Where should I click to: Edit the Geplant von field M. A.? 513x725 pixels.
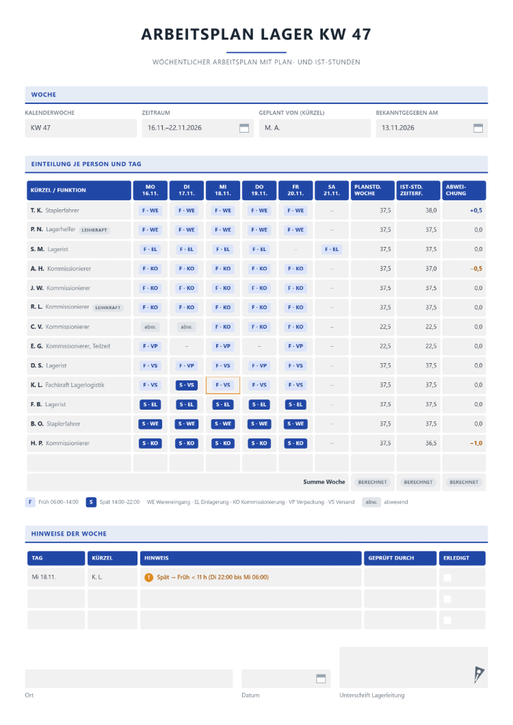click(315, 128)
